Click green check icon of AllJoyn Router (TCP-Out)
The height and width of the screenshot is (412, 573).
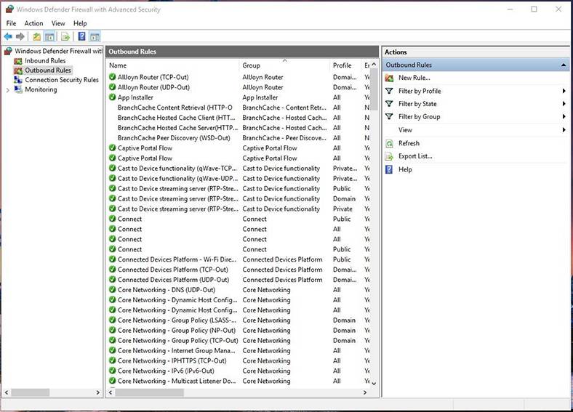click(113, 77)
